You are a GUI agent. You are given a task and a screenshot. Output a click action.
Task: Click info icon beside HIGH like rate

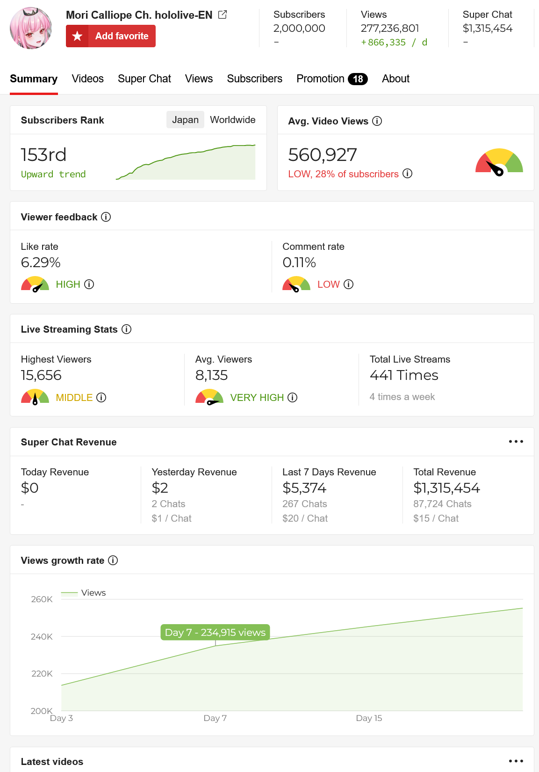click(x=89, y=284)
